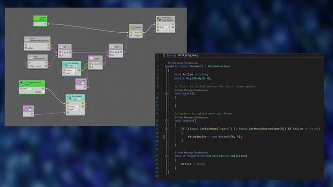Click the Rigidbody2D velocity node icon

159,19
